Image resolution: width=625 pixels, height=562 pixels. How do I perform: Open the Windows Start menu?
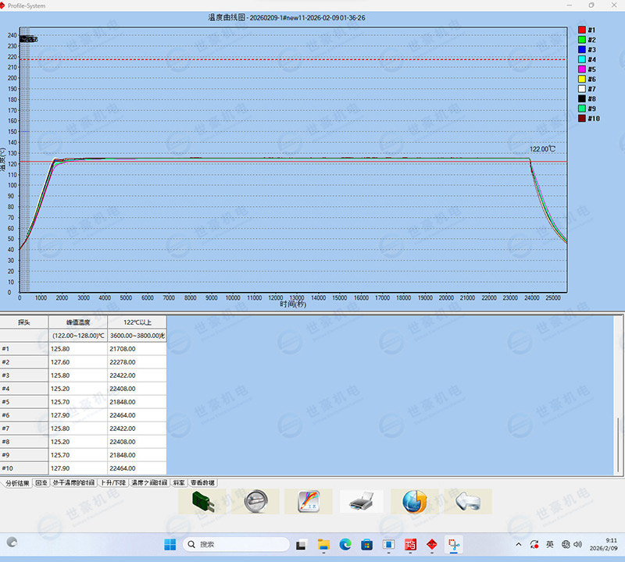tap(170, 545)
